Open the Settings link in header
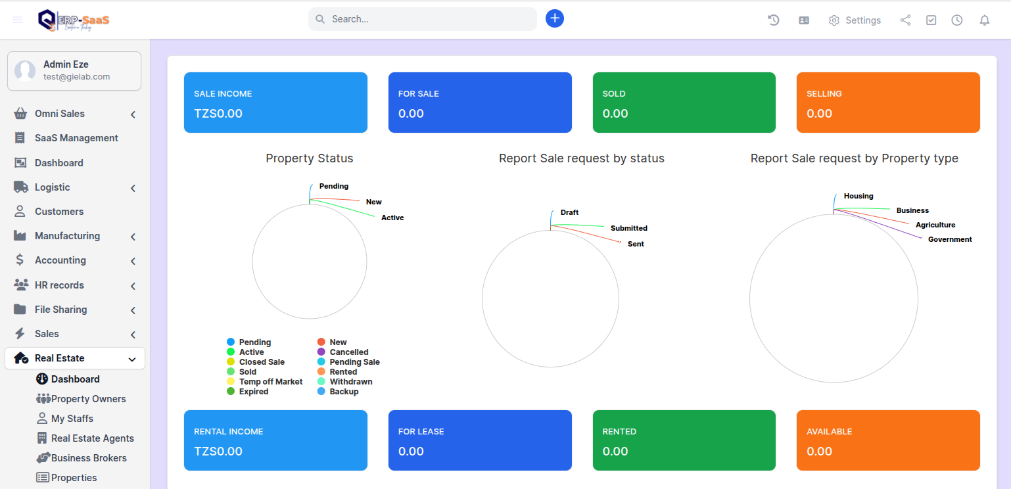 tap(855, 20)
